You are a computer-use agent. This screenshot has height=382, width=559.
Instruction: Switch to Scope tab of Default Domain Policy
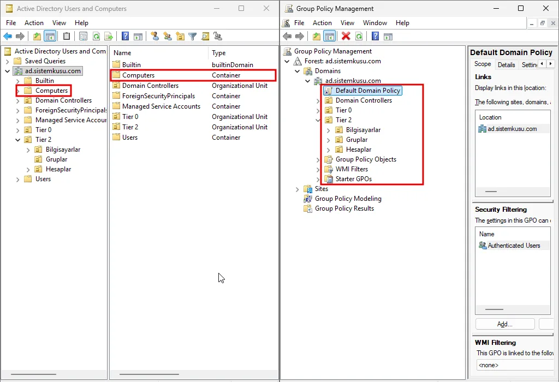[x=483, y=64]
